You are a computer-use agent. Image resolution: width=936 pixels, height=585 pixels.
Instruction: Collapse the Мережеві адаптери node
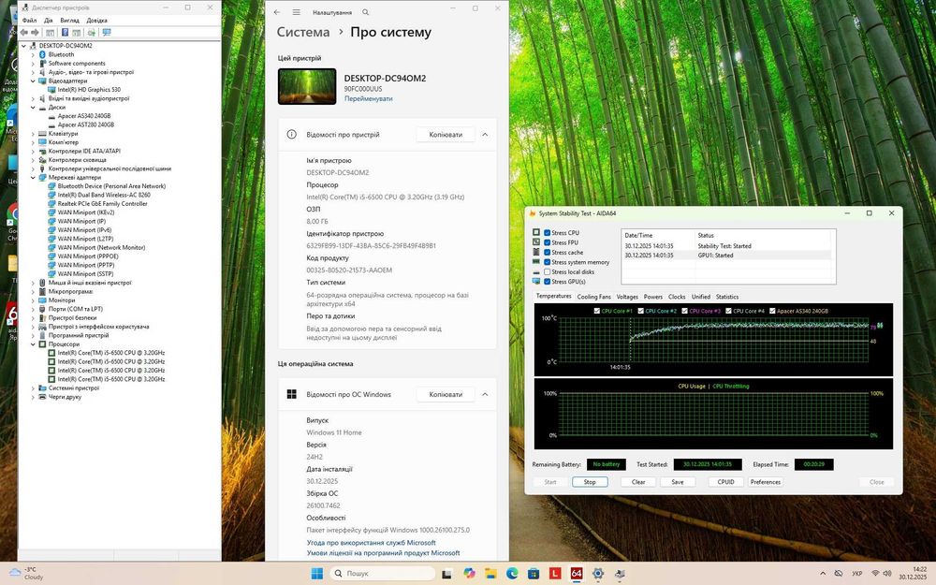coord(33,177)
